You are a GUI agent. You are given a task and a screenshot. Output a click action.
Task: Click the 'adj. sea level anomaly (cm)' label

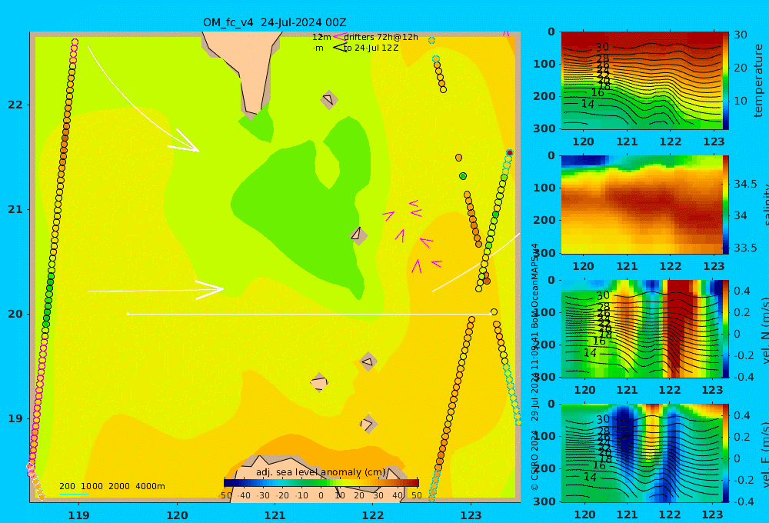(321, 472)
